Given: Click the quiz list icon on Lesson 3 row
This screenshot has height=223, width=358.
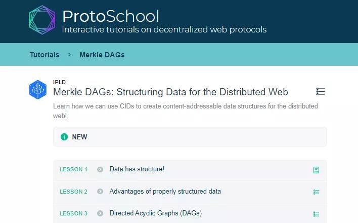Looking at the screenshot, I should click(x=316, y=214).
